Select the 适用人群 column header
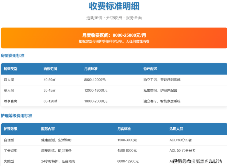Screen dimensions: 227x166 176,129
